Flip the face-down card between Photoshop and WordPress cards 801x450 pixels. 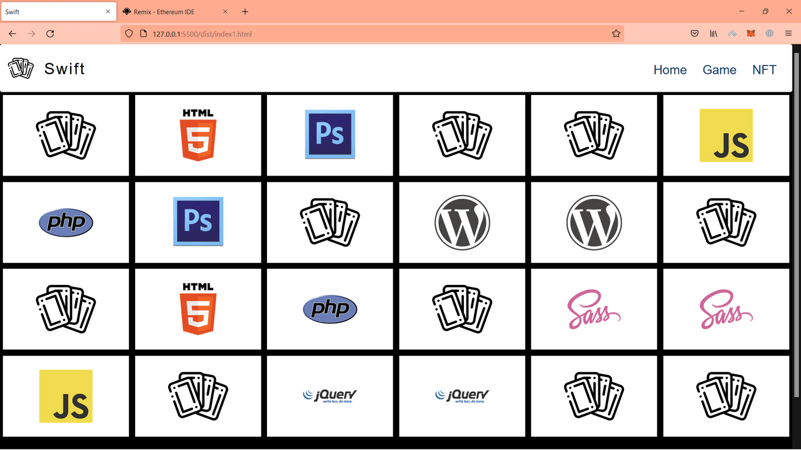click(330, 222)
